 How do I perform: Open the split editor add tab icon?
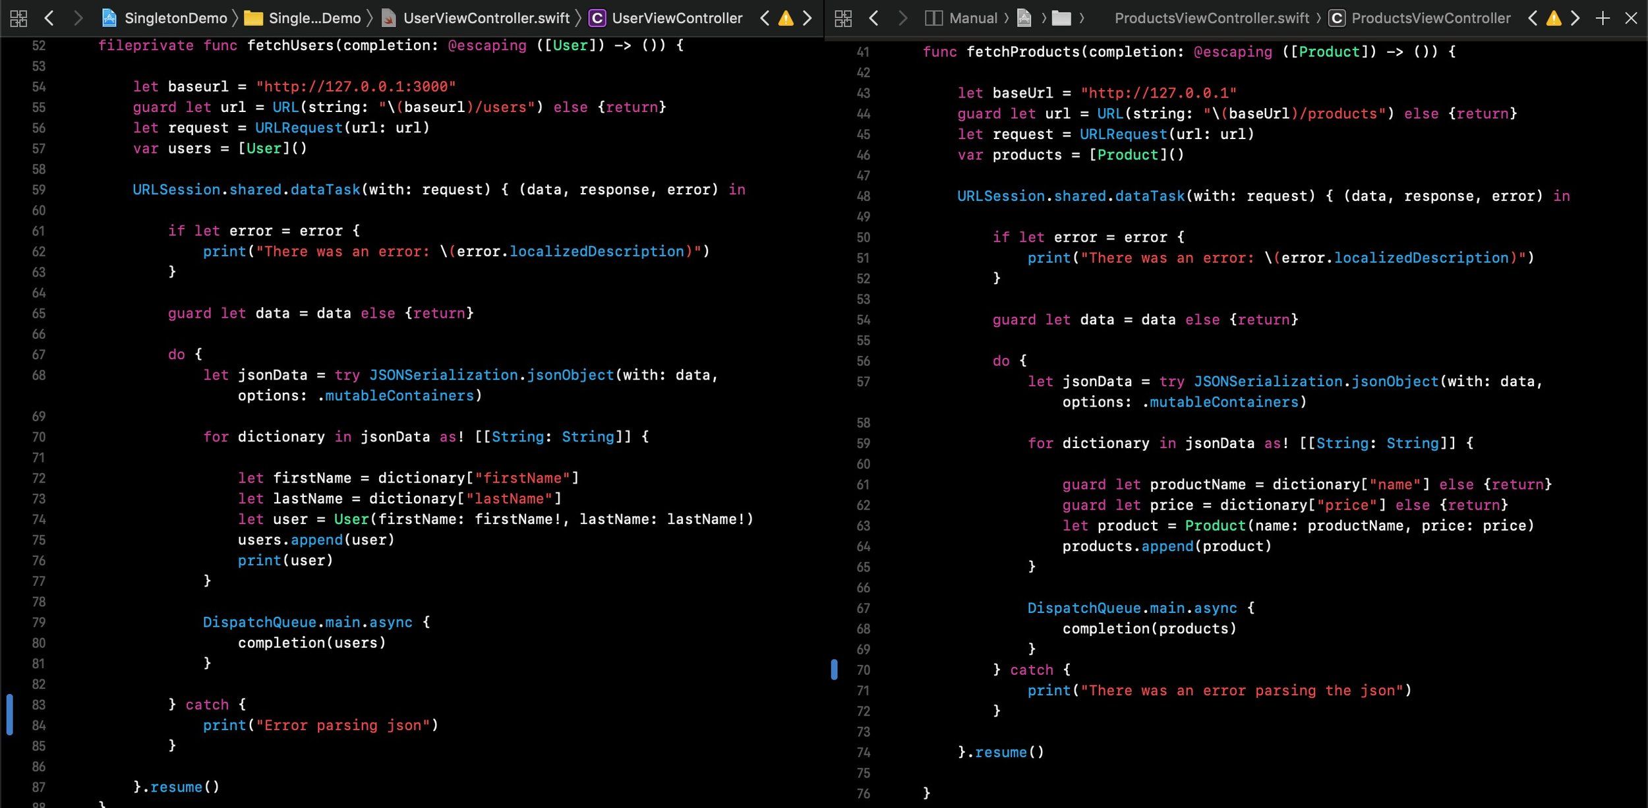pos(1604,18)
